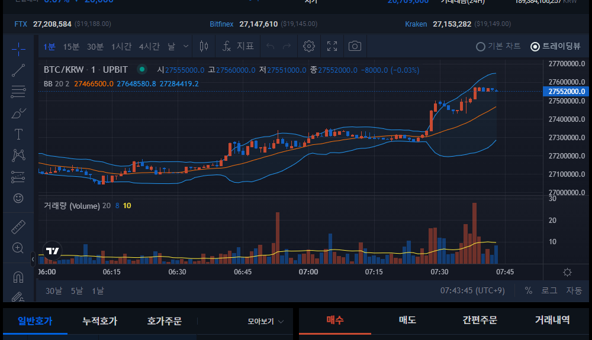Select the brush drawing tool

click(18, 113)
